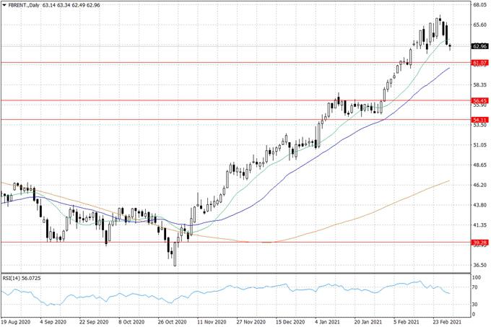Select the red 61.07 price level tag
Image resolution: width=491 pixels, height=327 pixels.
(x=480, y=63)
